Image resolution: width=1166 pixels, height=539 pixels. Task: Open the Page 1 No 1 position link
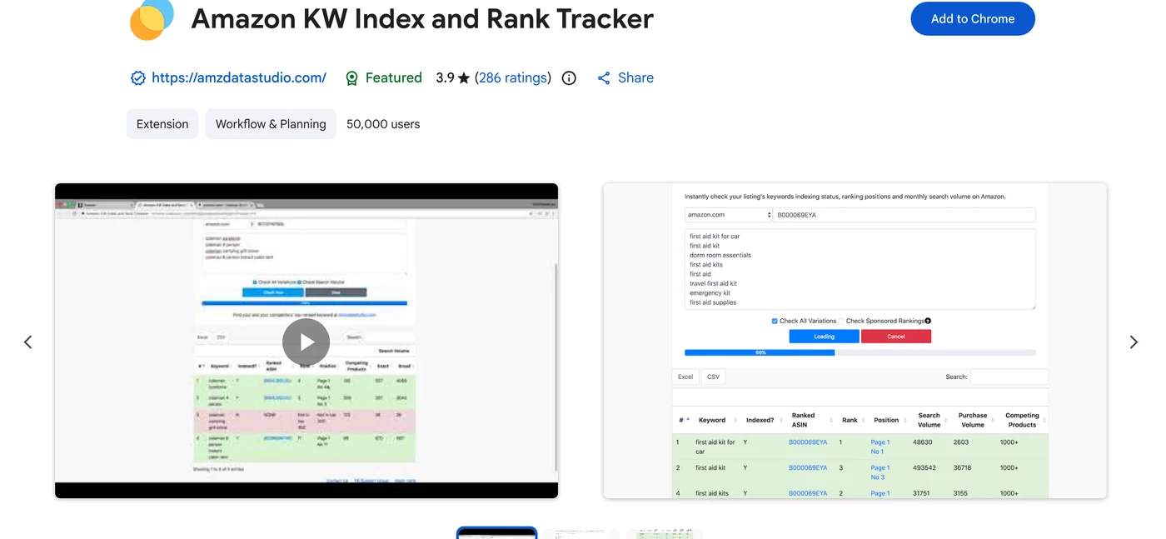tap(880, 447)
